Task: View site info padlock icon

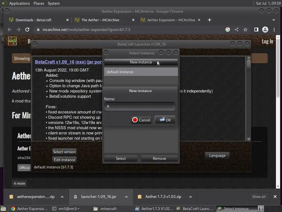Action: (38, 30)
